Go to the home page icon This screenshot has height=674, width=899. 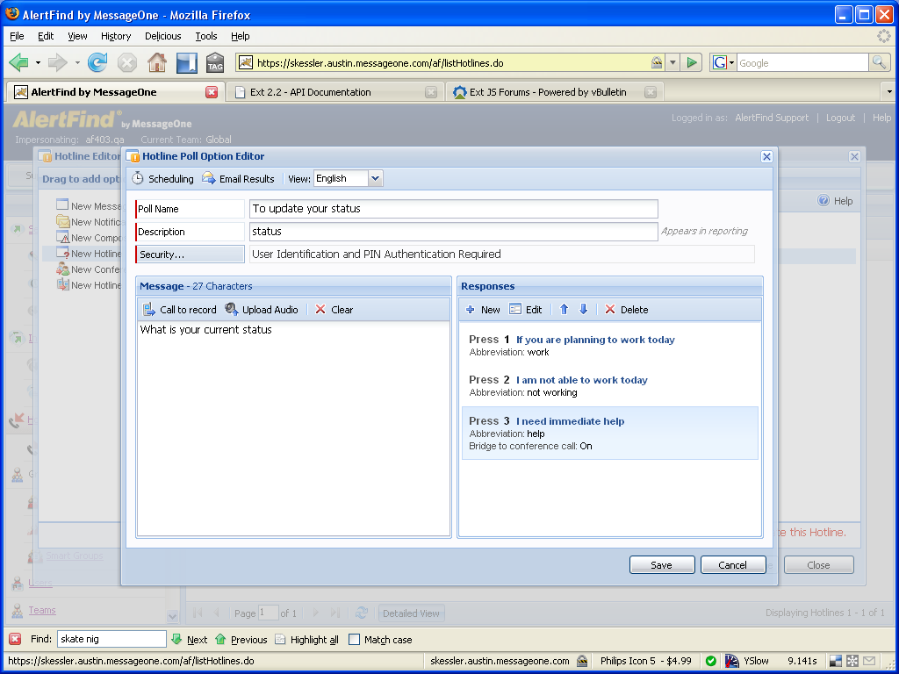click(157, 62)
